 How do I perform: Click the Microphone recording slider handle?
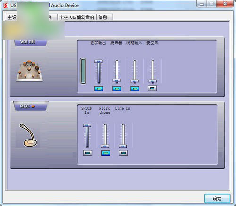[x=105, y=146]
